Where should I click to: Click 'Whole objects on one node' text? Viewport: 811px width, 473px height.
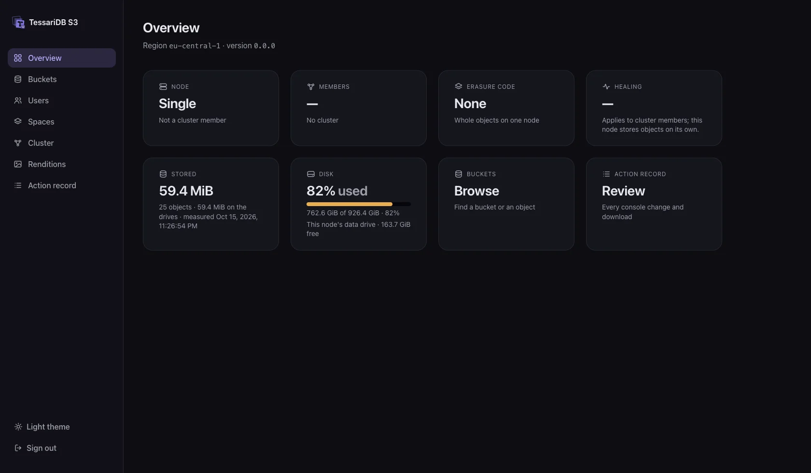[497, 120]
